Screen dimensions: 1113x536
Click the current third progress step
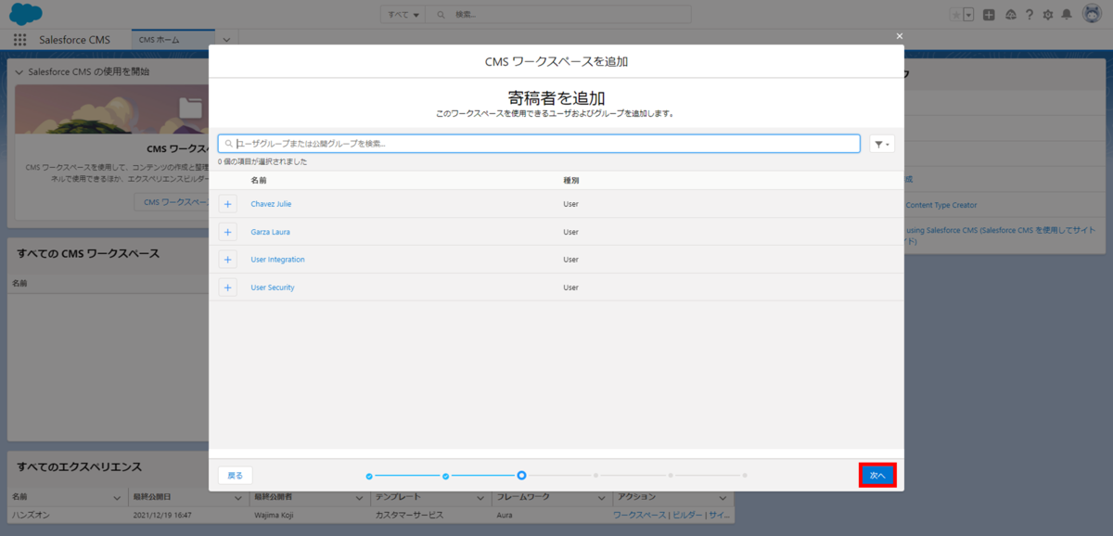521,475
